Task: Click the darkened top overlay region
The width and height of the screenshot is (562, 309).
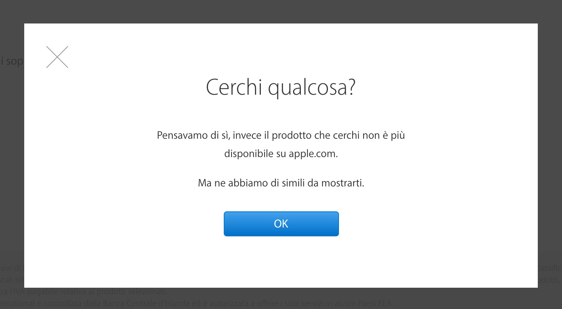Action: point(281,11)
